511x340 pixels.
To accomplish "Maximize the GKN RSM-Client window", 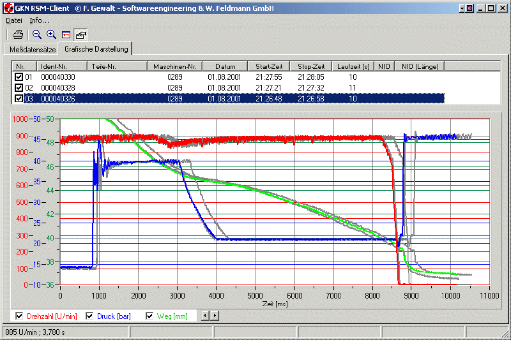I will tap(491, 8).
